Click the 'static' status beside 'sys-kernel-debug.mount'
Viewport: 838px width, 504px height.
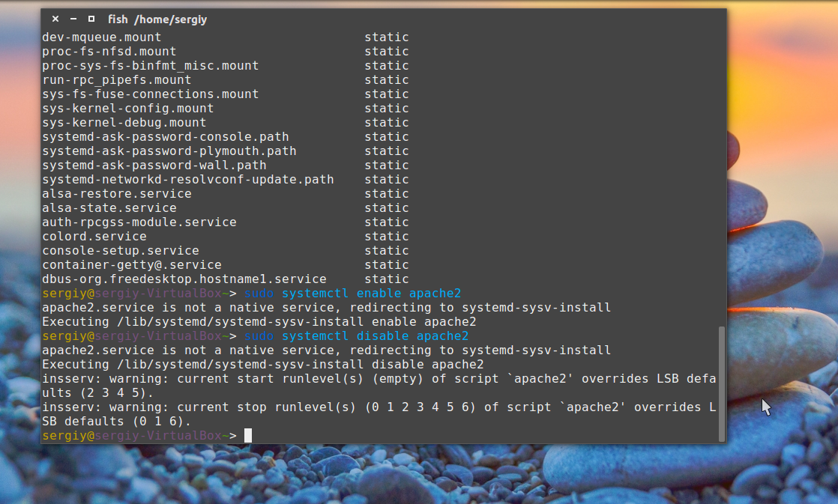[386, 123]
